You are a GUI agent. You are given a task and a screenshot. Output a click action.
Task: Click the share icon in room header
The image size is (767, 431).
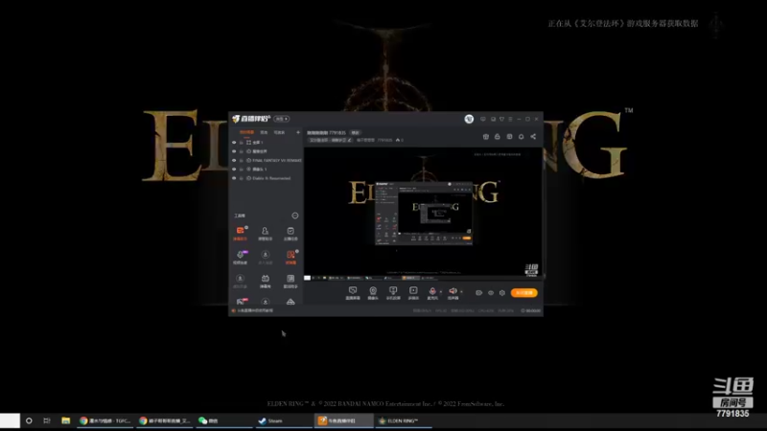pyautogui.click(x=533, y=137)
